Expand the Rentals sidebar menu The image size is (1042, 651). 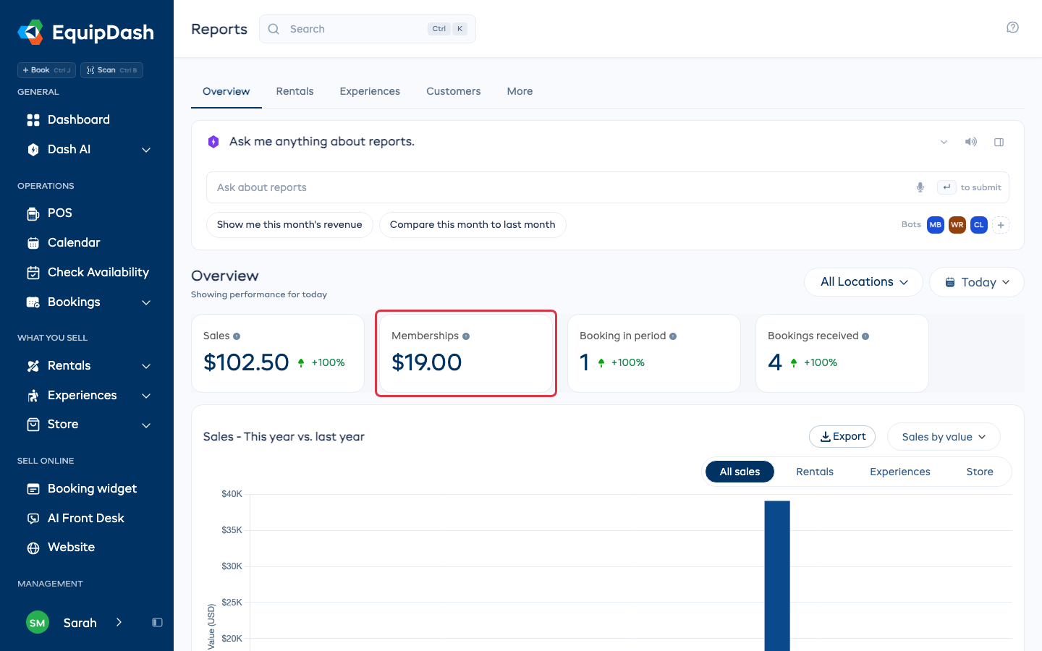(x=146, y=366)
